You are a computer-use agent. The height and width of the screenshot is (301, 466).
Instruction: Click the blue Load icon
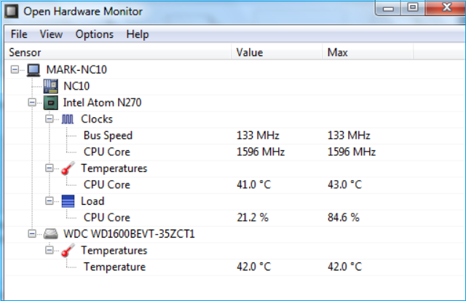coord(68,201)
